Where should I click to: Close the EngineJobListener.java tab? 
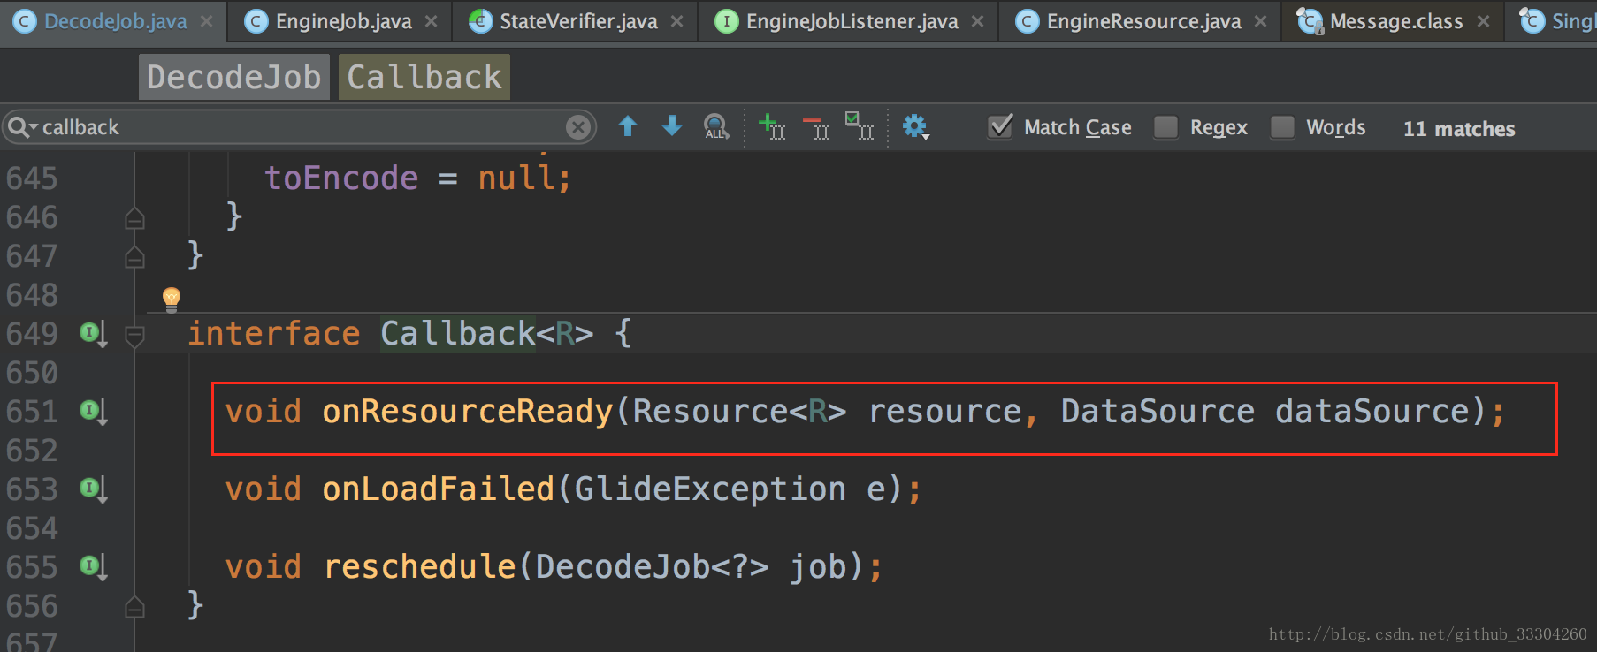click(x=978, y=21)
